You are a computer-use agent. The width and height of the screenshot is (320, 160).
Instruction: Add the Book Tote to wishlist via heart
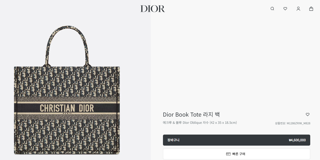tap(307, 115)
